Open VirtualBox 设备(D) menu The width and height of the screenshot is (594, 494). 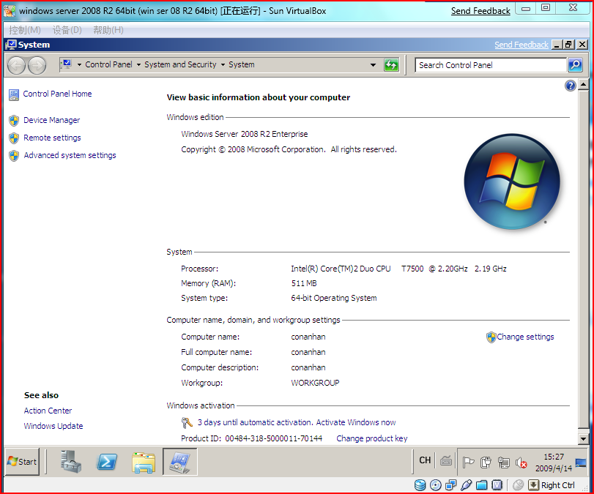point(67,30)
